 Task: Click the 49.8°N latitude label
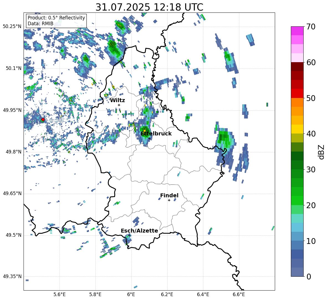(x=14, y=152)
